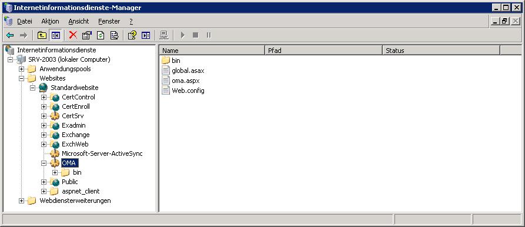The image size is (525, 227).
Task: Click the Internetinformationsdienste root icon
Action: 10,50
